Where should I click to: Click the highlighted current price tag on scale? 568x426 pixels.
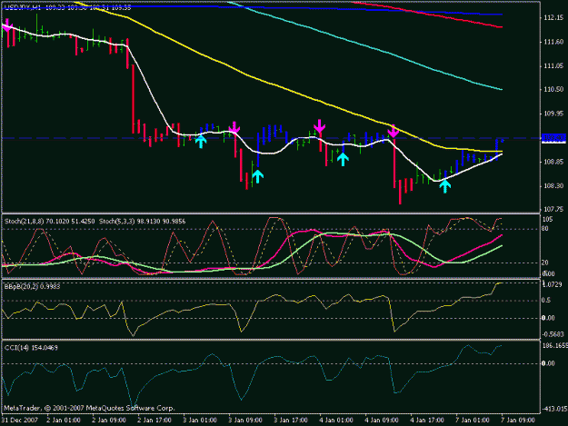click(x=553, y=138)
